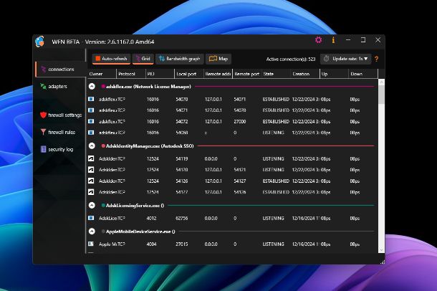
Task: Sort by the Down column header
Action: [363, 74]
